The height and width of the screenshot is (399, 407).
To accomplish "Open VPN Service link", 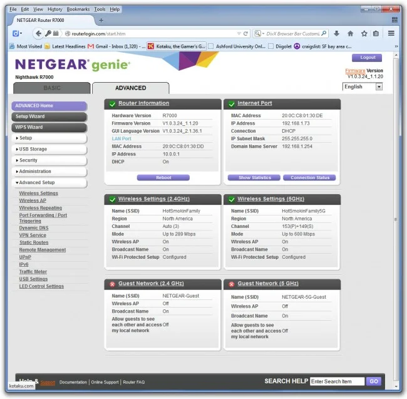I will click(33, 235).
